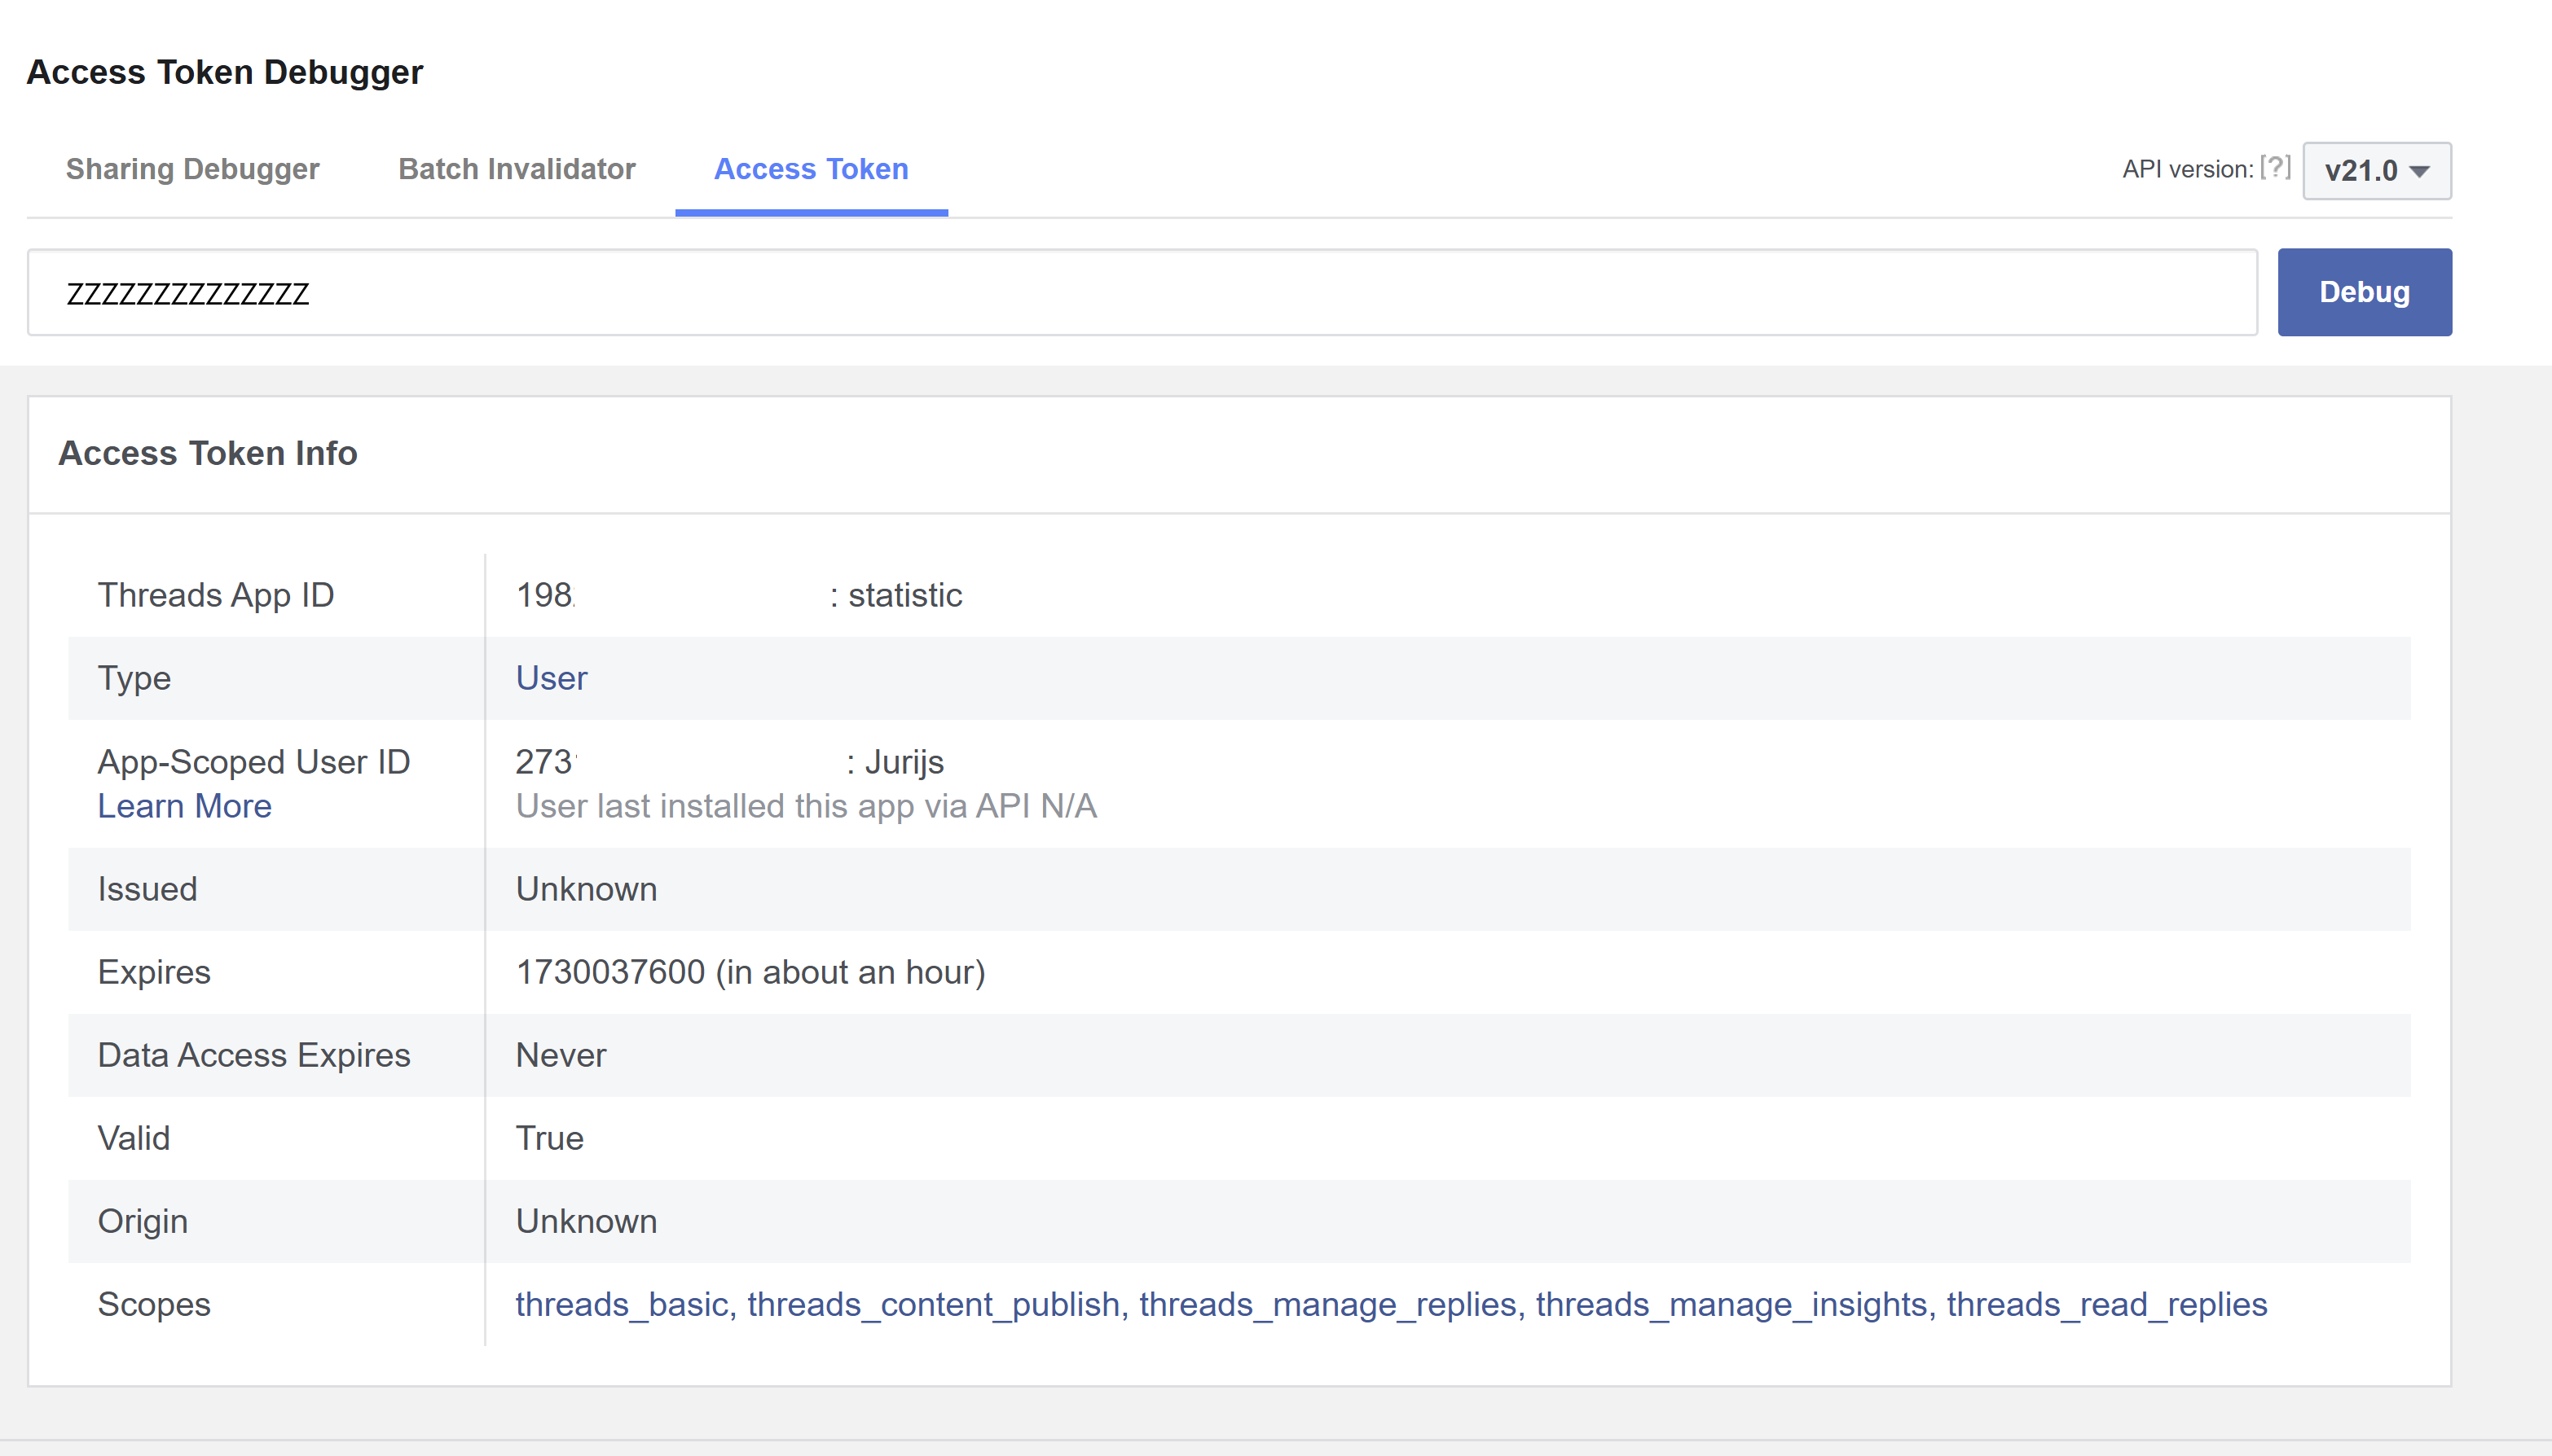Open the User type link
The width and height of the screenshot is (2552, 1456).
click(551, 678)
